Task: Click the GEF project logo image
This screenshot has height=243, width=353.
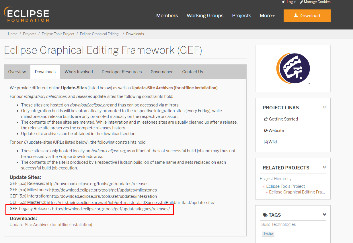Action: click(x=293, y=68)
